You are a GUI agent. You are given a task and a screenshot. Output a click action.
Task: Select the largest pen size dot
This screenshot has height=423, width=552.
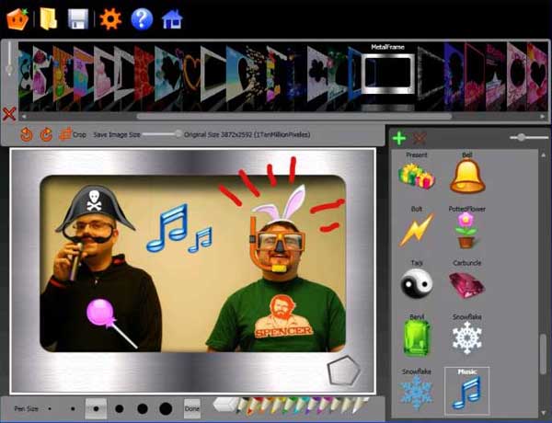tap(165, 407)
